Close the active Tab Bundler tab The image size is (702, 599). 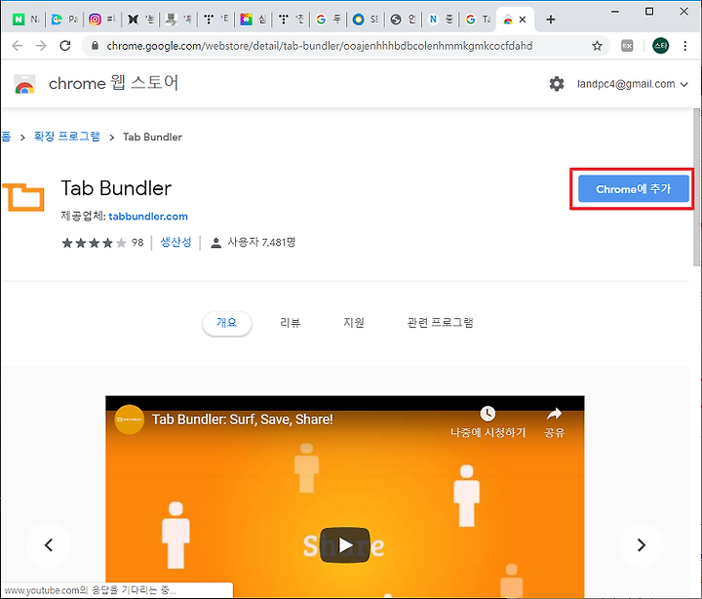[x=522, y=20]
